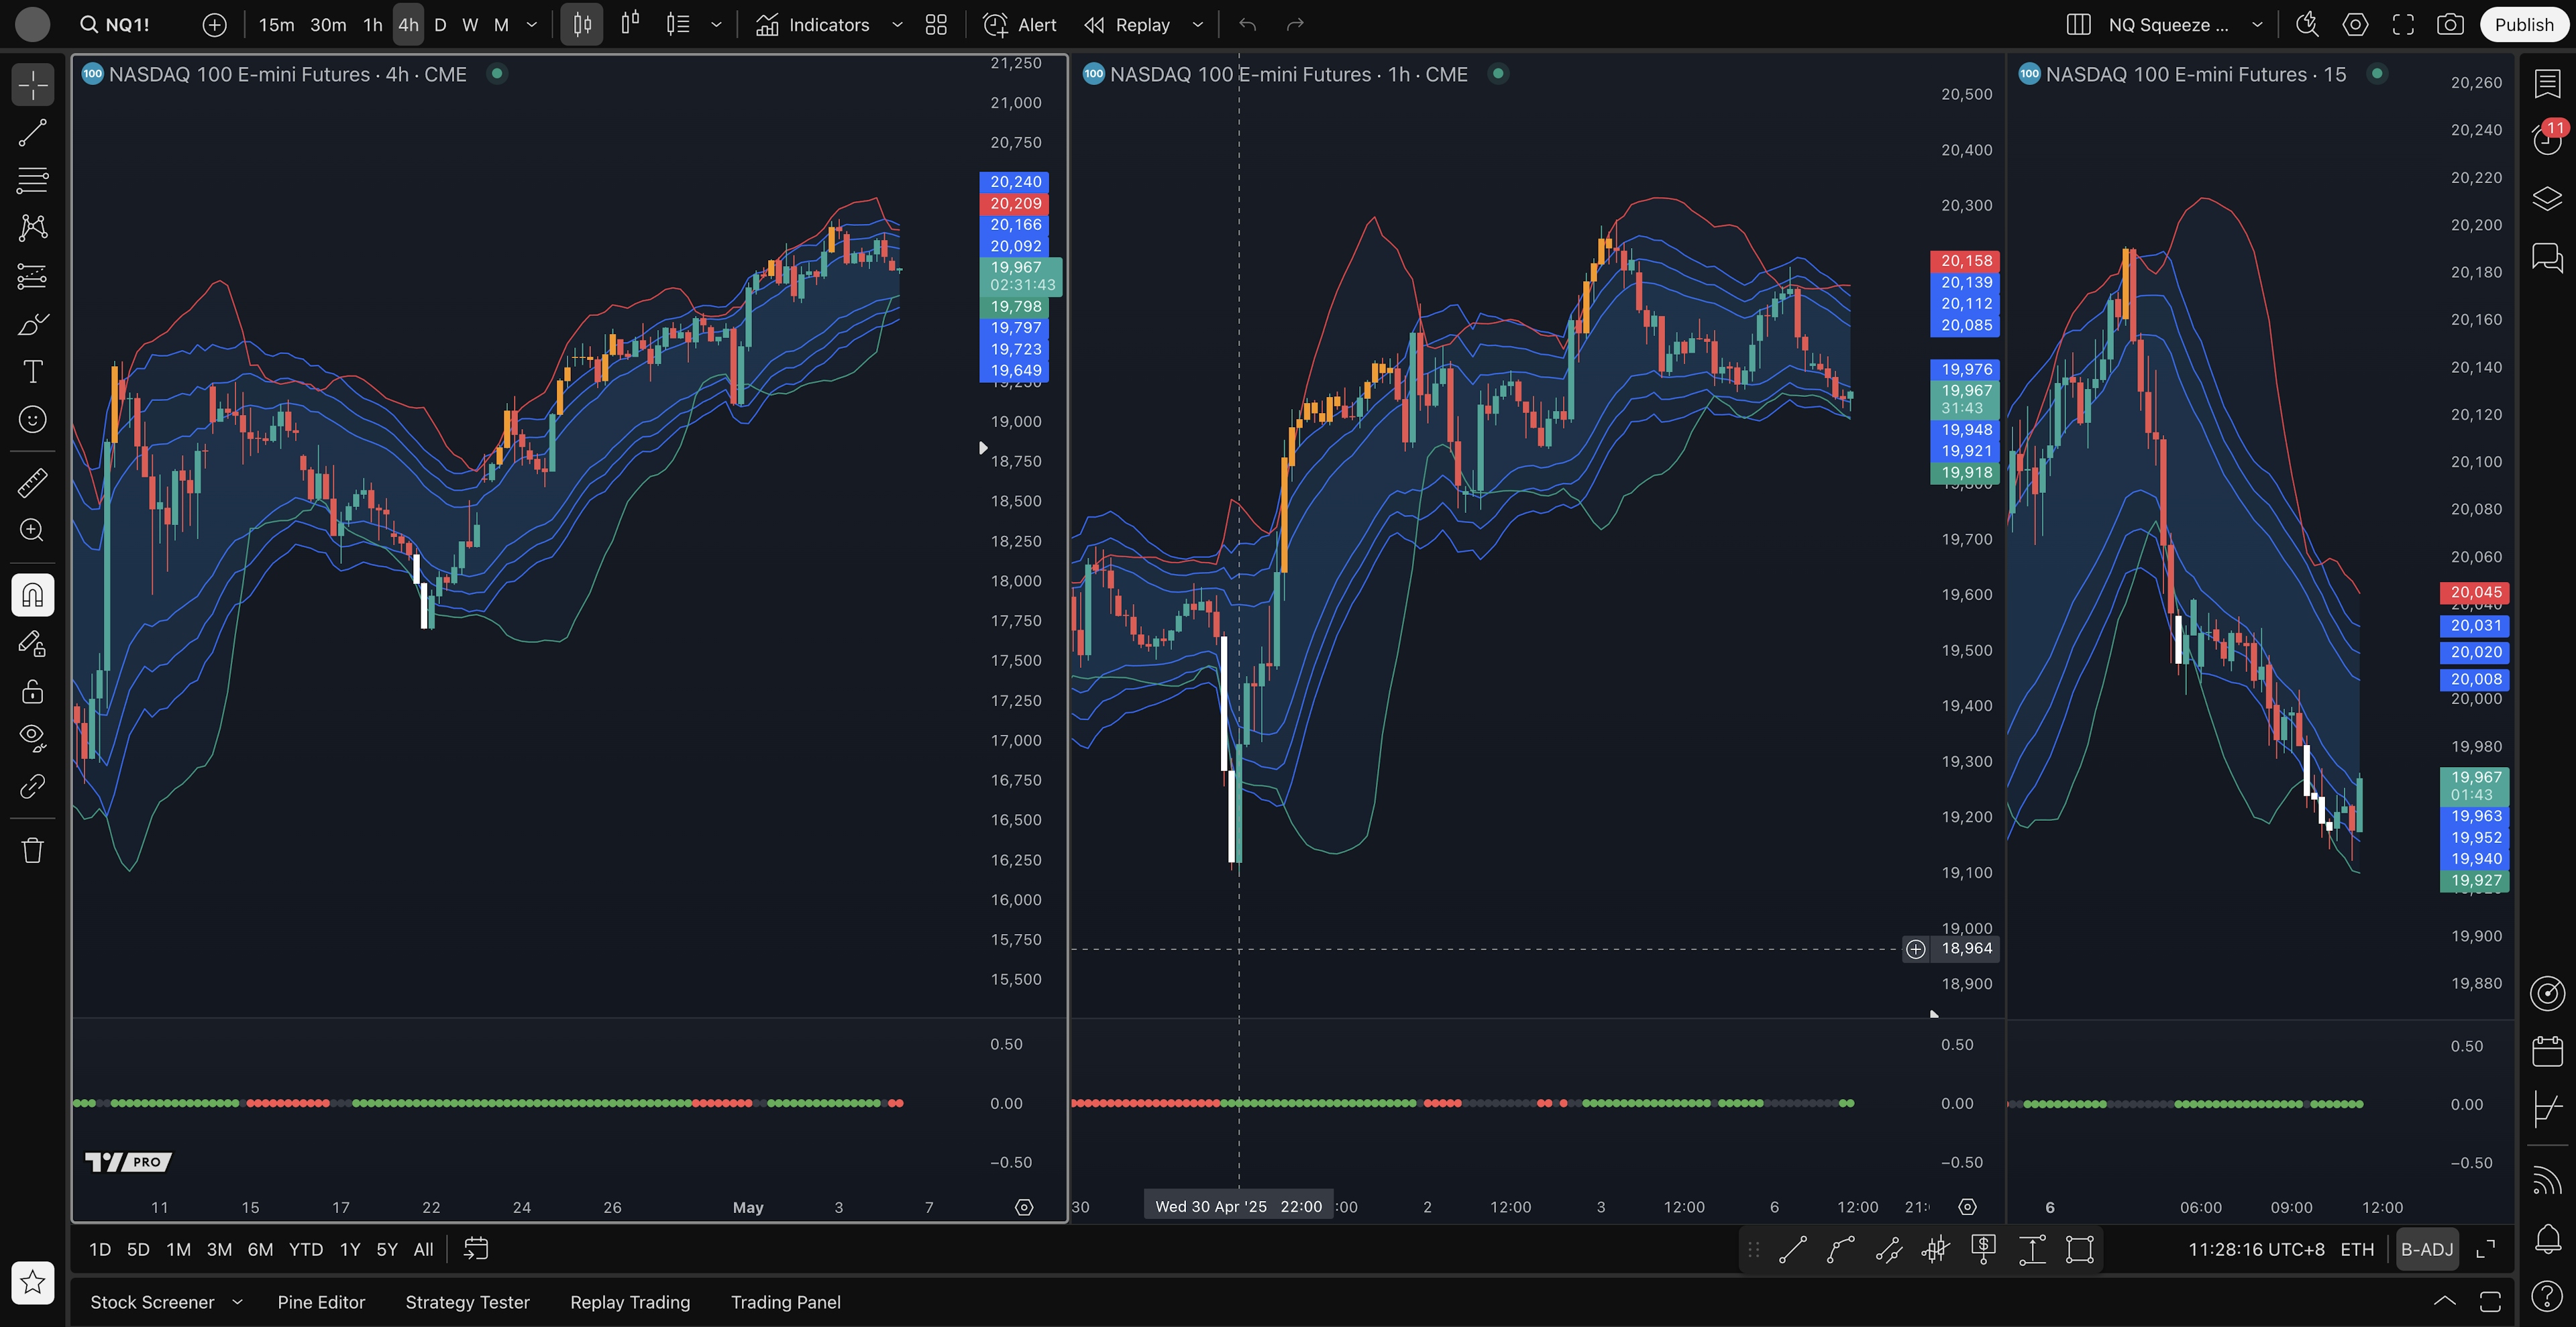Select the 4h timeframe button

pos(408,25)
